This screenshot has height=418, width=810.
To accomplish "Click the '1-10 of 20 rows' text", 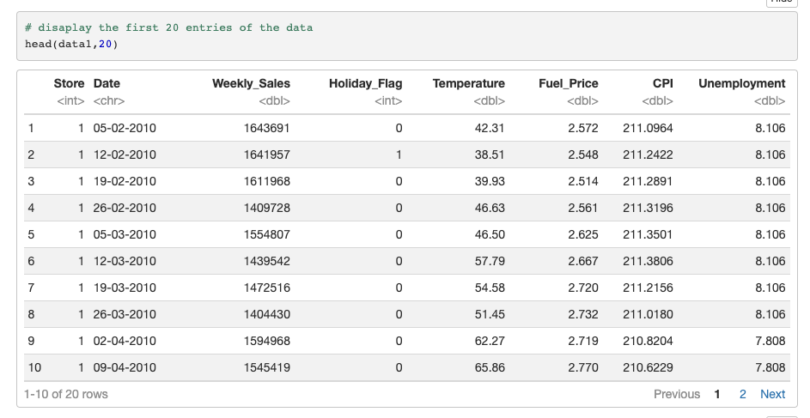I will pos(67,394).
